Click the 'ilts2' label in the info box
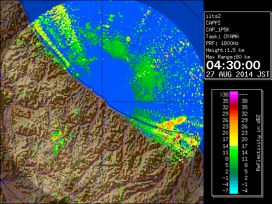The image size is (272, 204). point(213,16)
